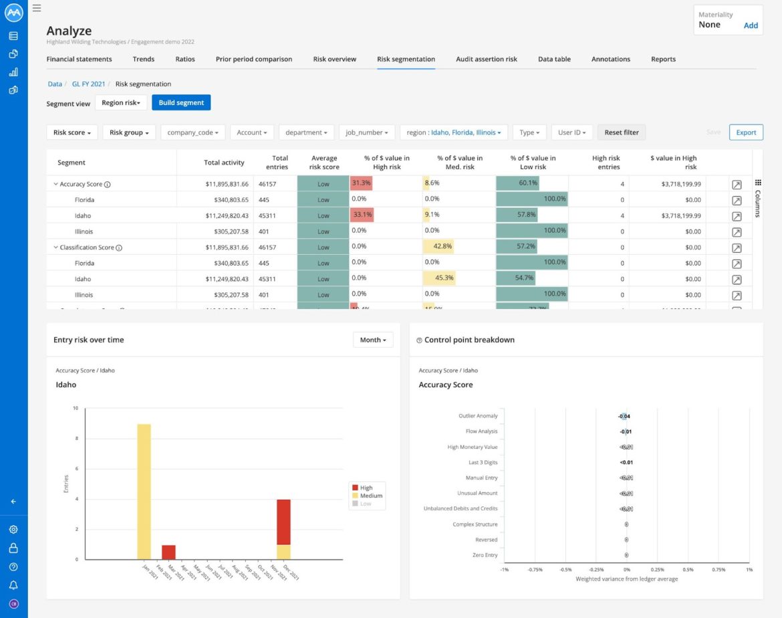Collapse the Accuracy Score segment group
Screen dimensions: 782x618
(x=56, y=184)
